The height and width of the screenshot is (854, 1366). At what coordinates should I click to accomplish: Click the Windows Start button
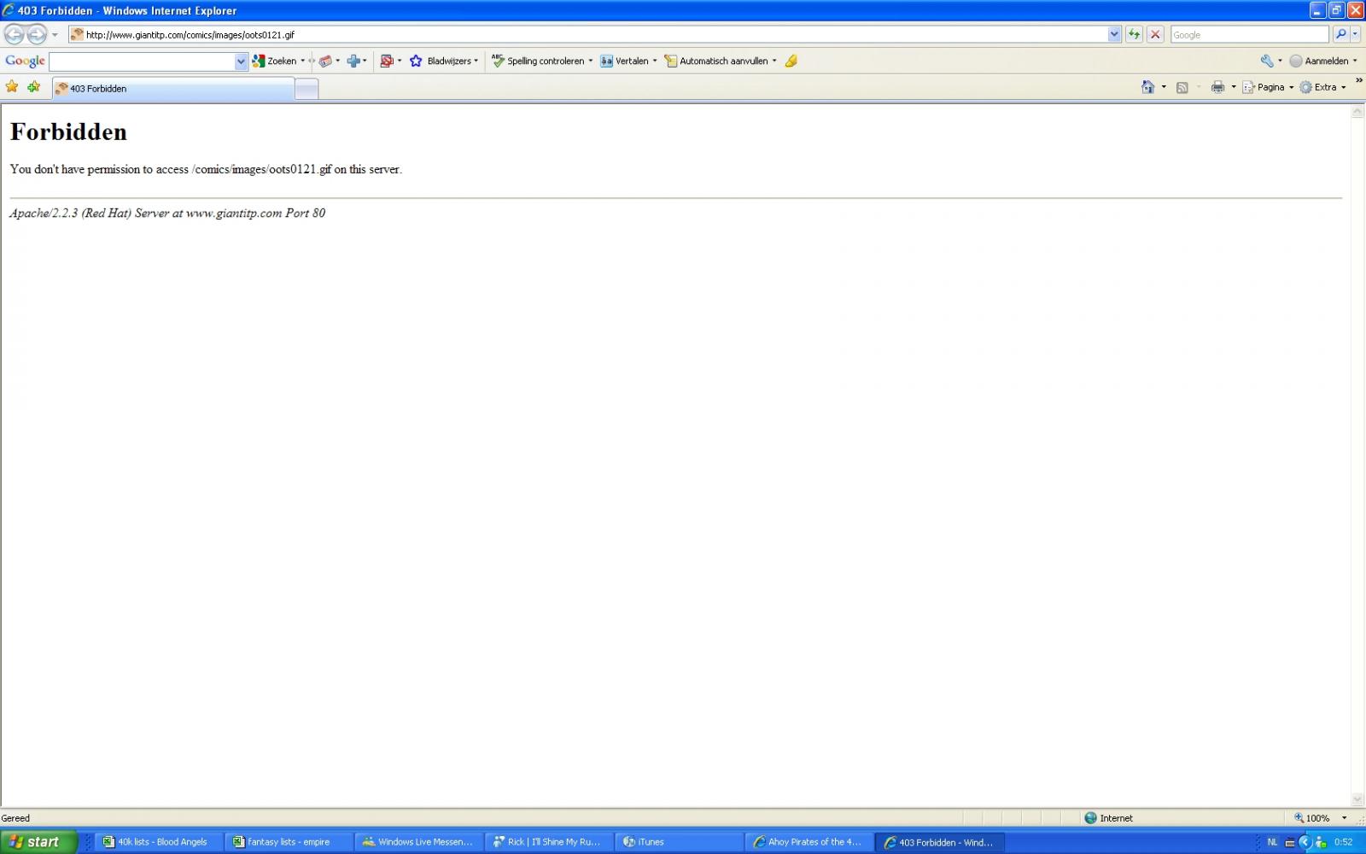[38, 842]
